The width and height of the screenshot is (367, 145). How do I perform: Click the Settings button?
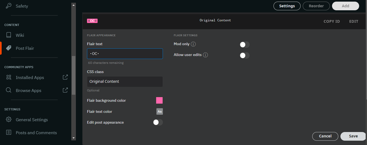coord(287,6)
